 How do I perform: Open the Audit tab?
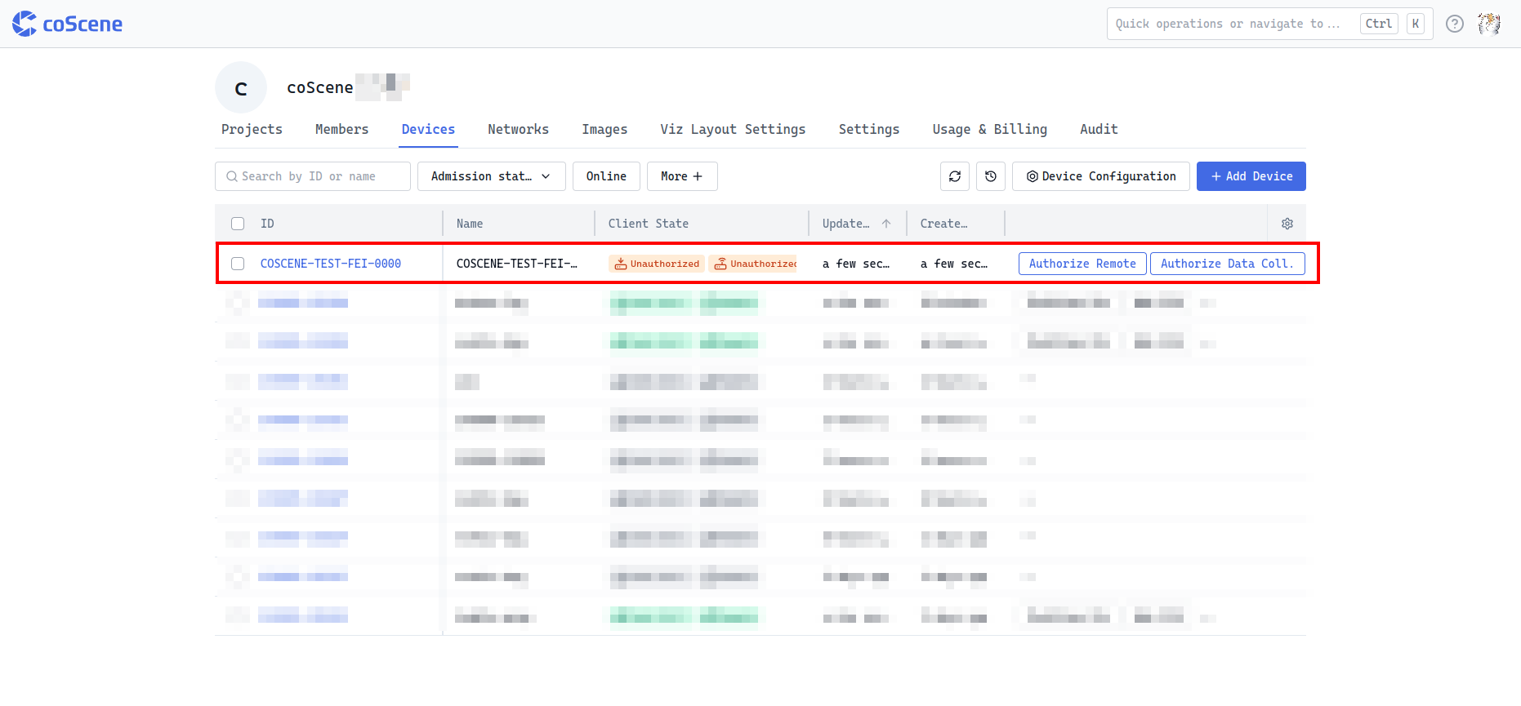click(1099, 129)
